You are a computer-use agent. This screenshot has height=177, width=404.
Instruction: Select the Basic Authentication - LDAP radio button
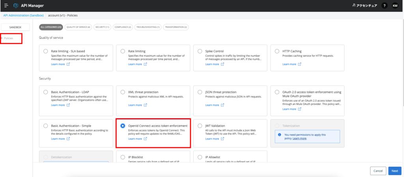coord(46,92)
